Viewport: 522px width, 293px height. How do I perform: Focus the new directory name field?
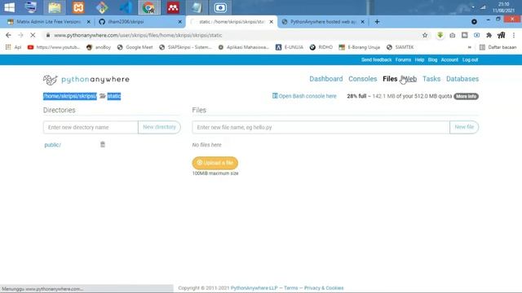91,127
